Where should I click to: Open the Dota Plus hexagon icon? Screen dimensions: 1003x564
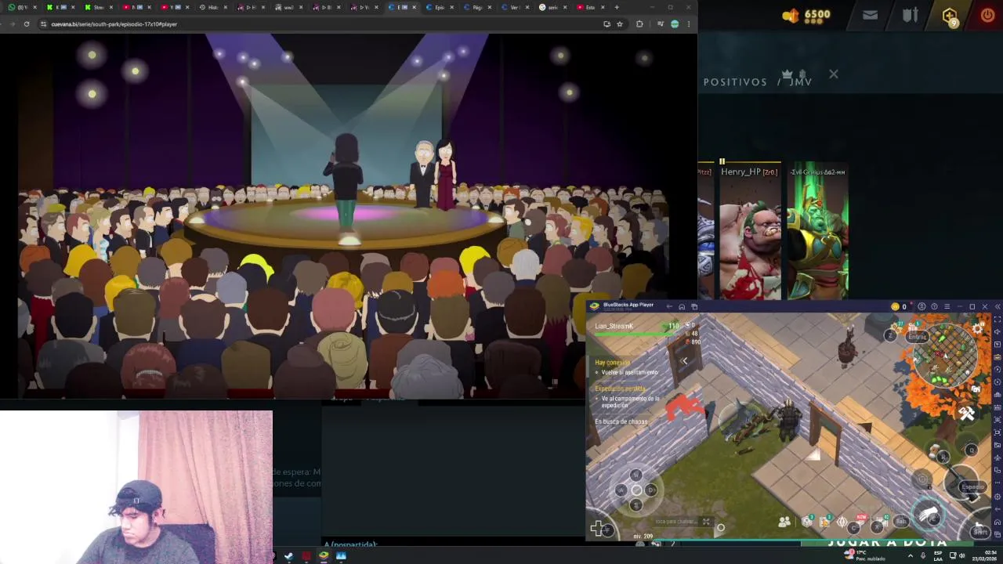[x=950, y=16]
